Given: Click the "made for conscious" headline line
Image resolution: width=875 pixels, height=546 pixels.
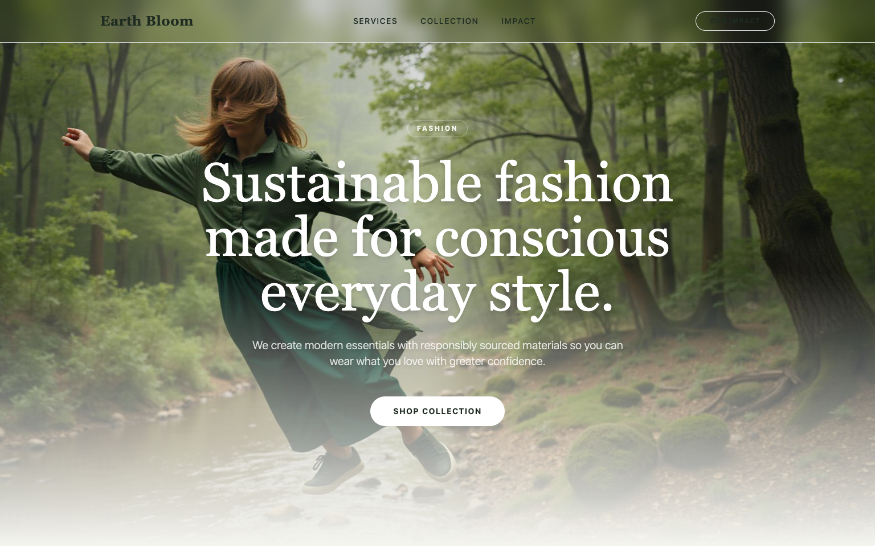Looking at the screenshot, I should point(437,237).
